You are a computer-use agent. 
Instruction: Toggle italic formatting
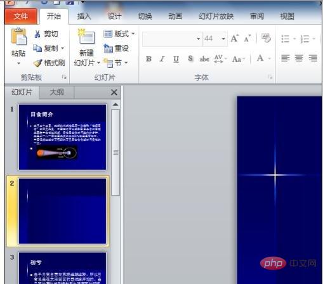coord(162,59)
